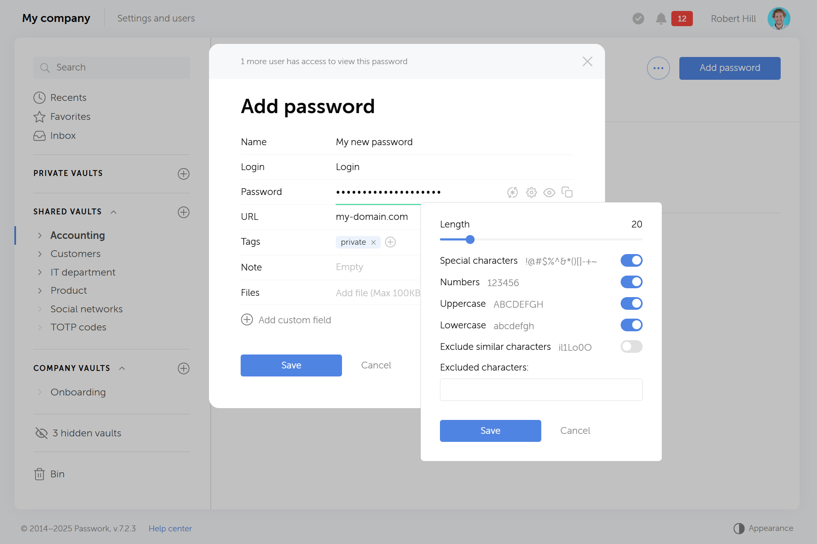The width and height of the screenshot is (817, 544).
Task: Open the Recents section
Action: coord(68,97)
